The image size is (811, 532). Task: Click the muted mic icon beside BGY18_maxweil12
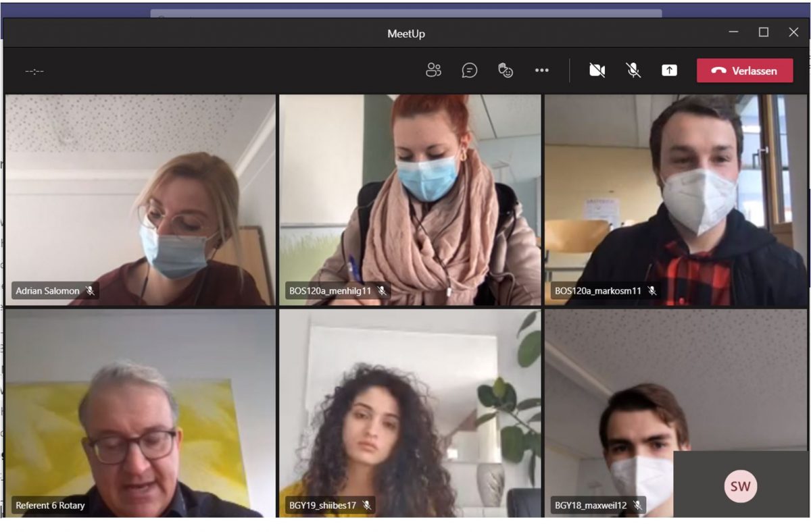pos(637,505)
